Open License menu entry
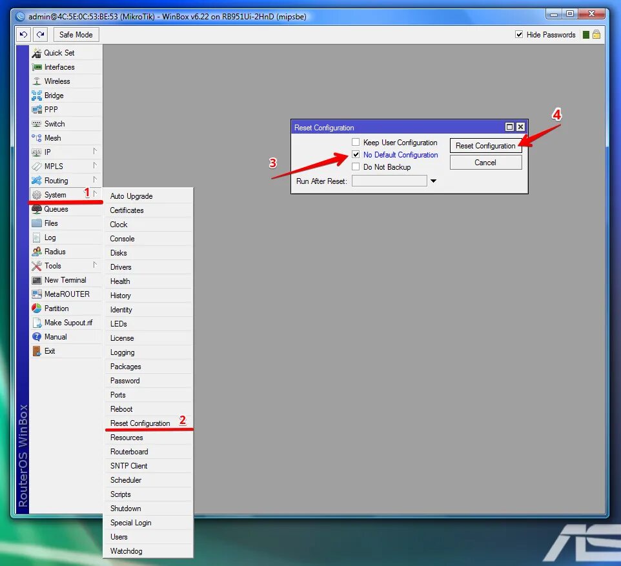Viewport: 621px width, 566px height. point(148,338)
